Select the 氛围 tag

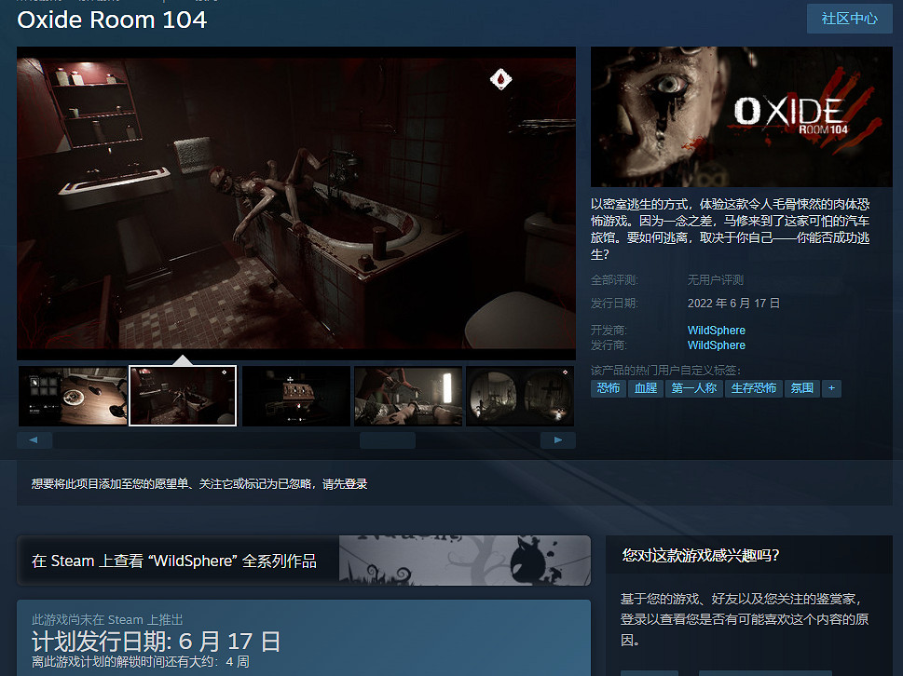(x=801, y=388)
